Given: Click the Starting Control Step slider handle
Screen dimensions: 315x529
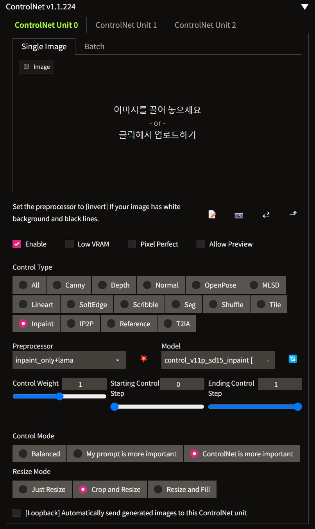Looking at the screenshot, I should [115, 407].
